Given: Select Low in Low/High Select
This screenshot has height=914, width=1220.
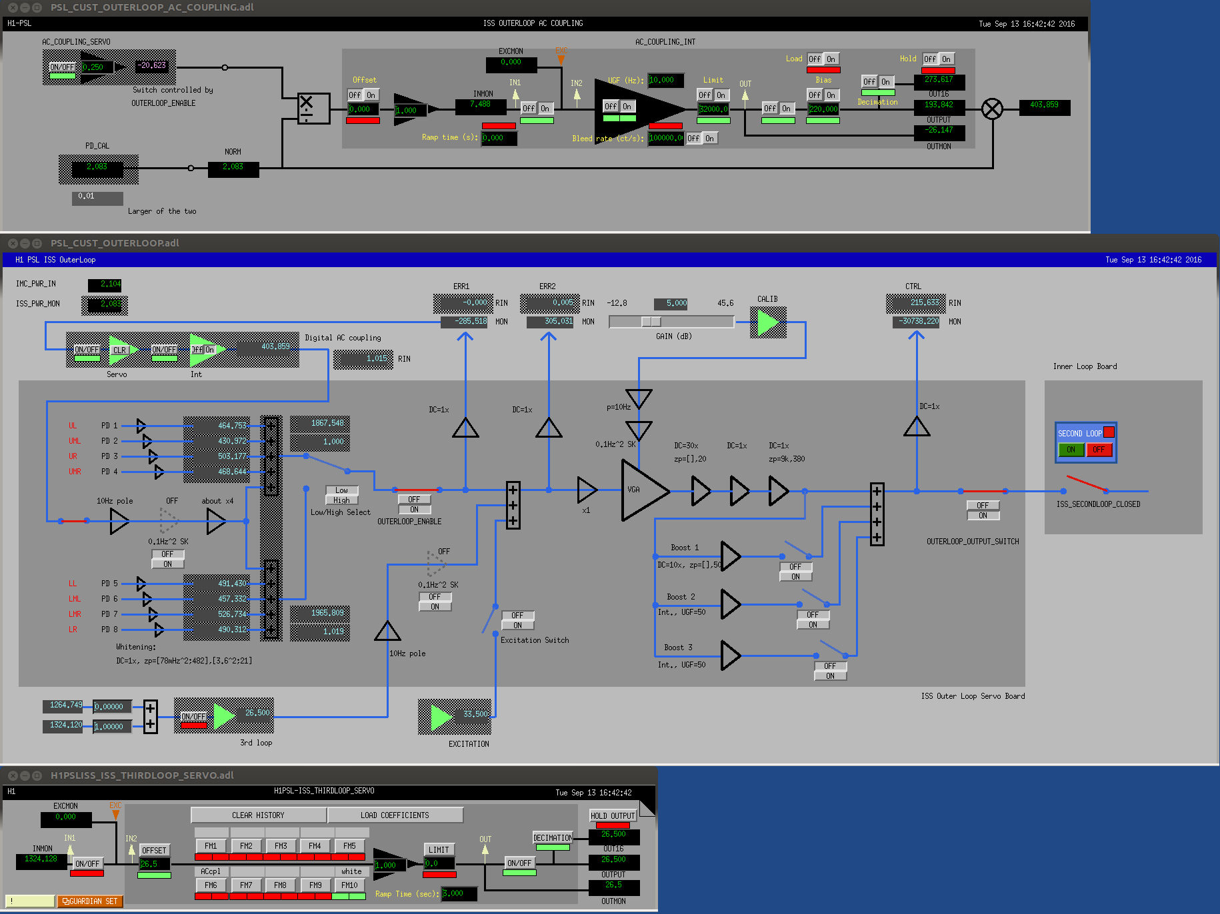Looking at the screenshot, I should coord(341,490).
